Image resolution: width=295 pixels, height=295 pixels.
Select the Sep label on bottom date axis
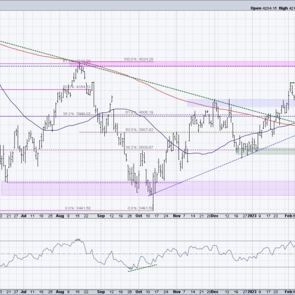pos(101,292)
